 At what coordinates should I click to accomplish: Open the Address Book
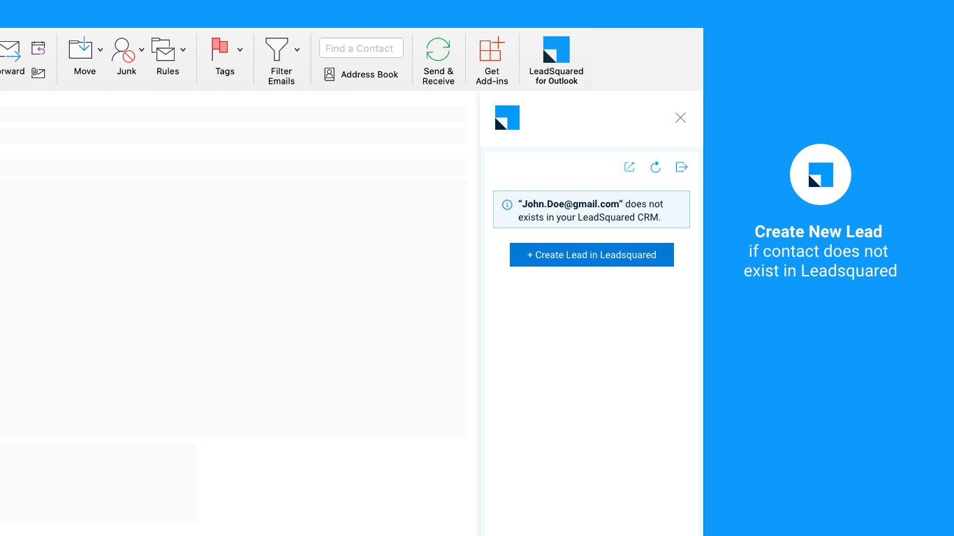click(361, 74)
